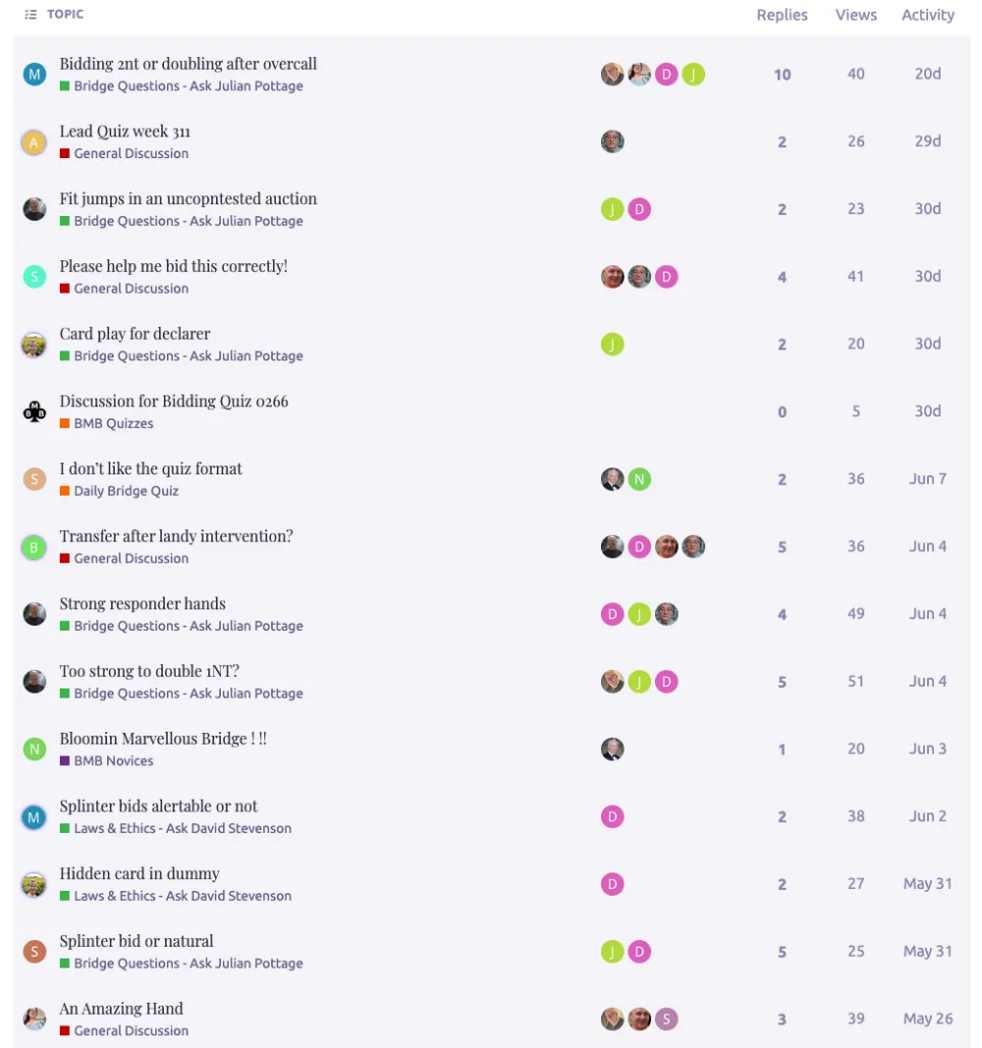Sort topics by Activity column
Image resolution: width=982 pixels, height=1048 pixels.
(928, 15)
